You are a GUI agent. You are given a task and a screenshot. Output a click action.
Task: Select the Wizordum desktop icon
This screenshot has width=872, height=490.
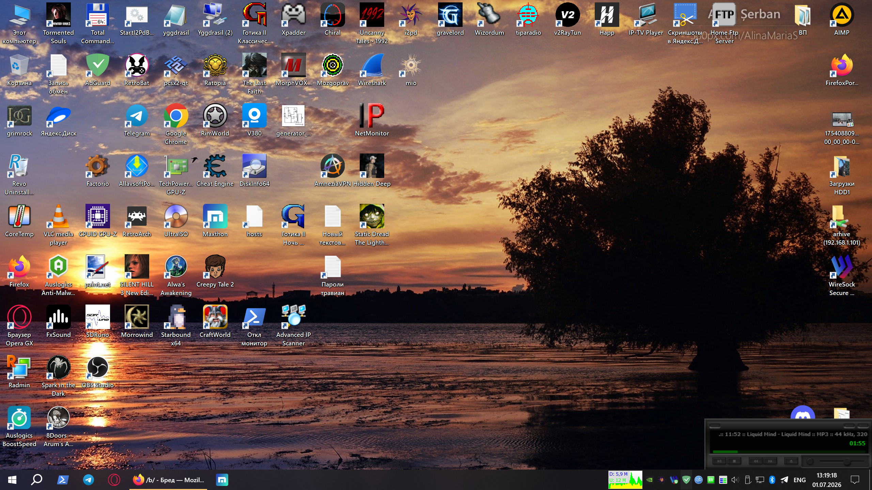pos(489,20)
